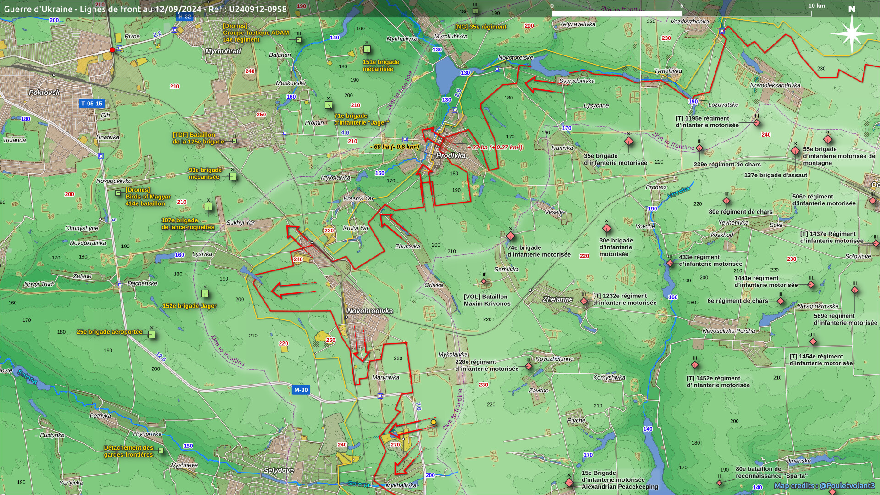Click the 152e brigade Jager green marker

[x=205, y=293]
